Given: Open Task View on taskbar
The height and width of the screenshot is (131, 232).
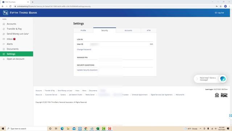Looking at the screenshot, I should click(x=56, y=128).
